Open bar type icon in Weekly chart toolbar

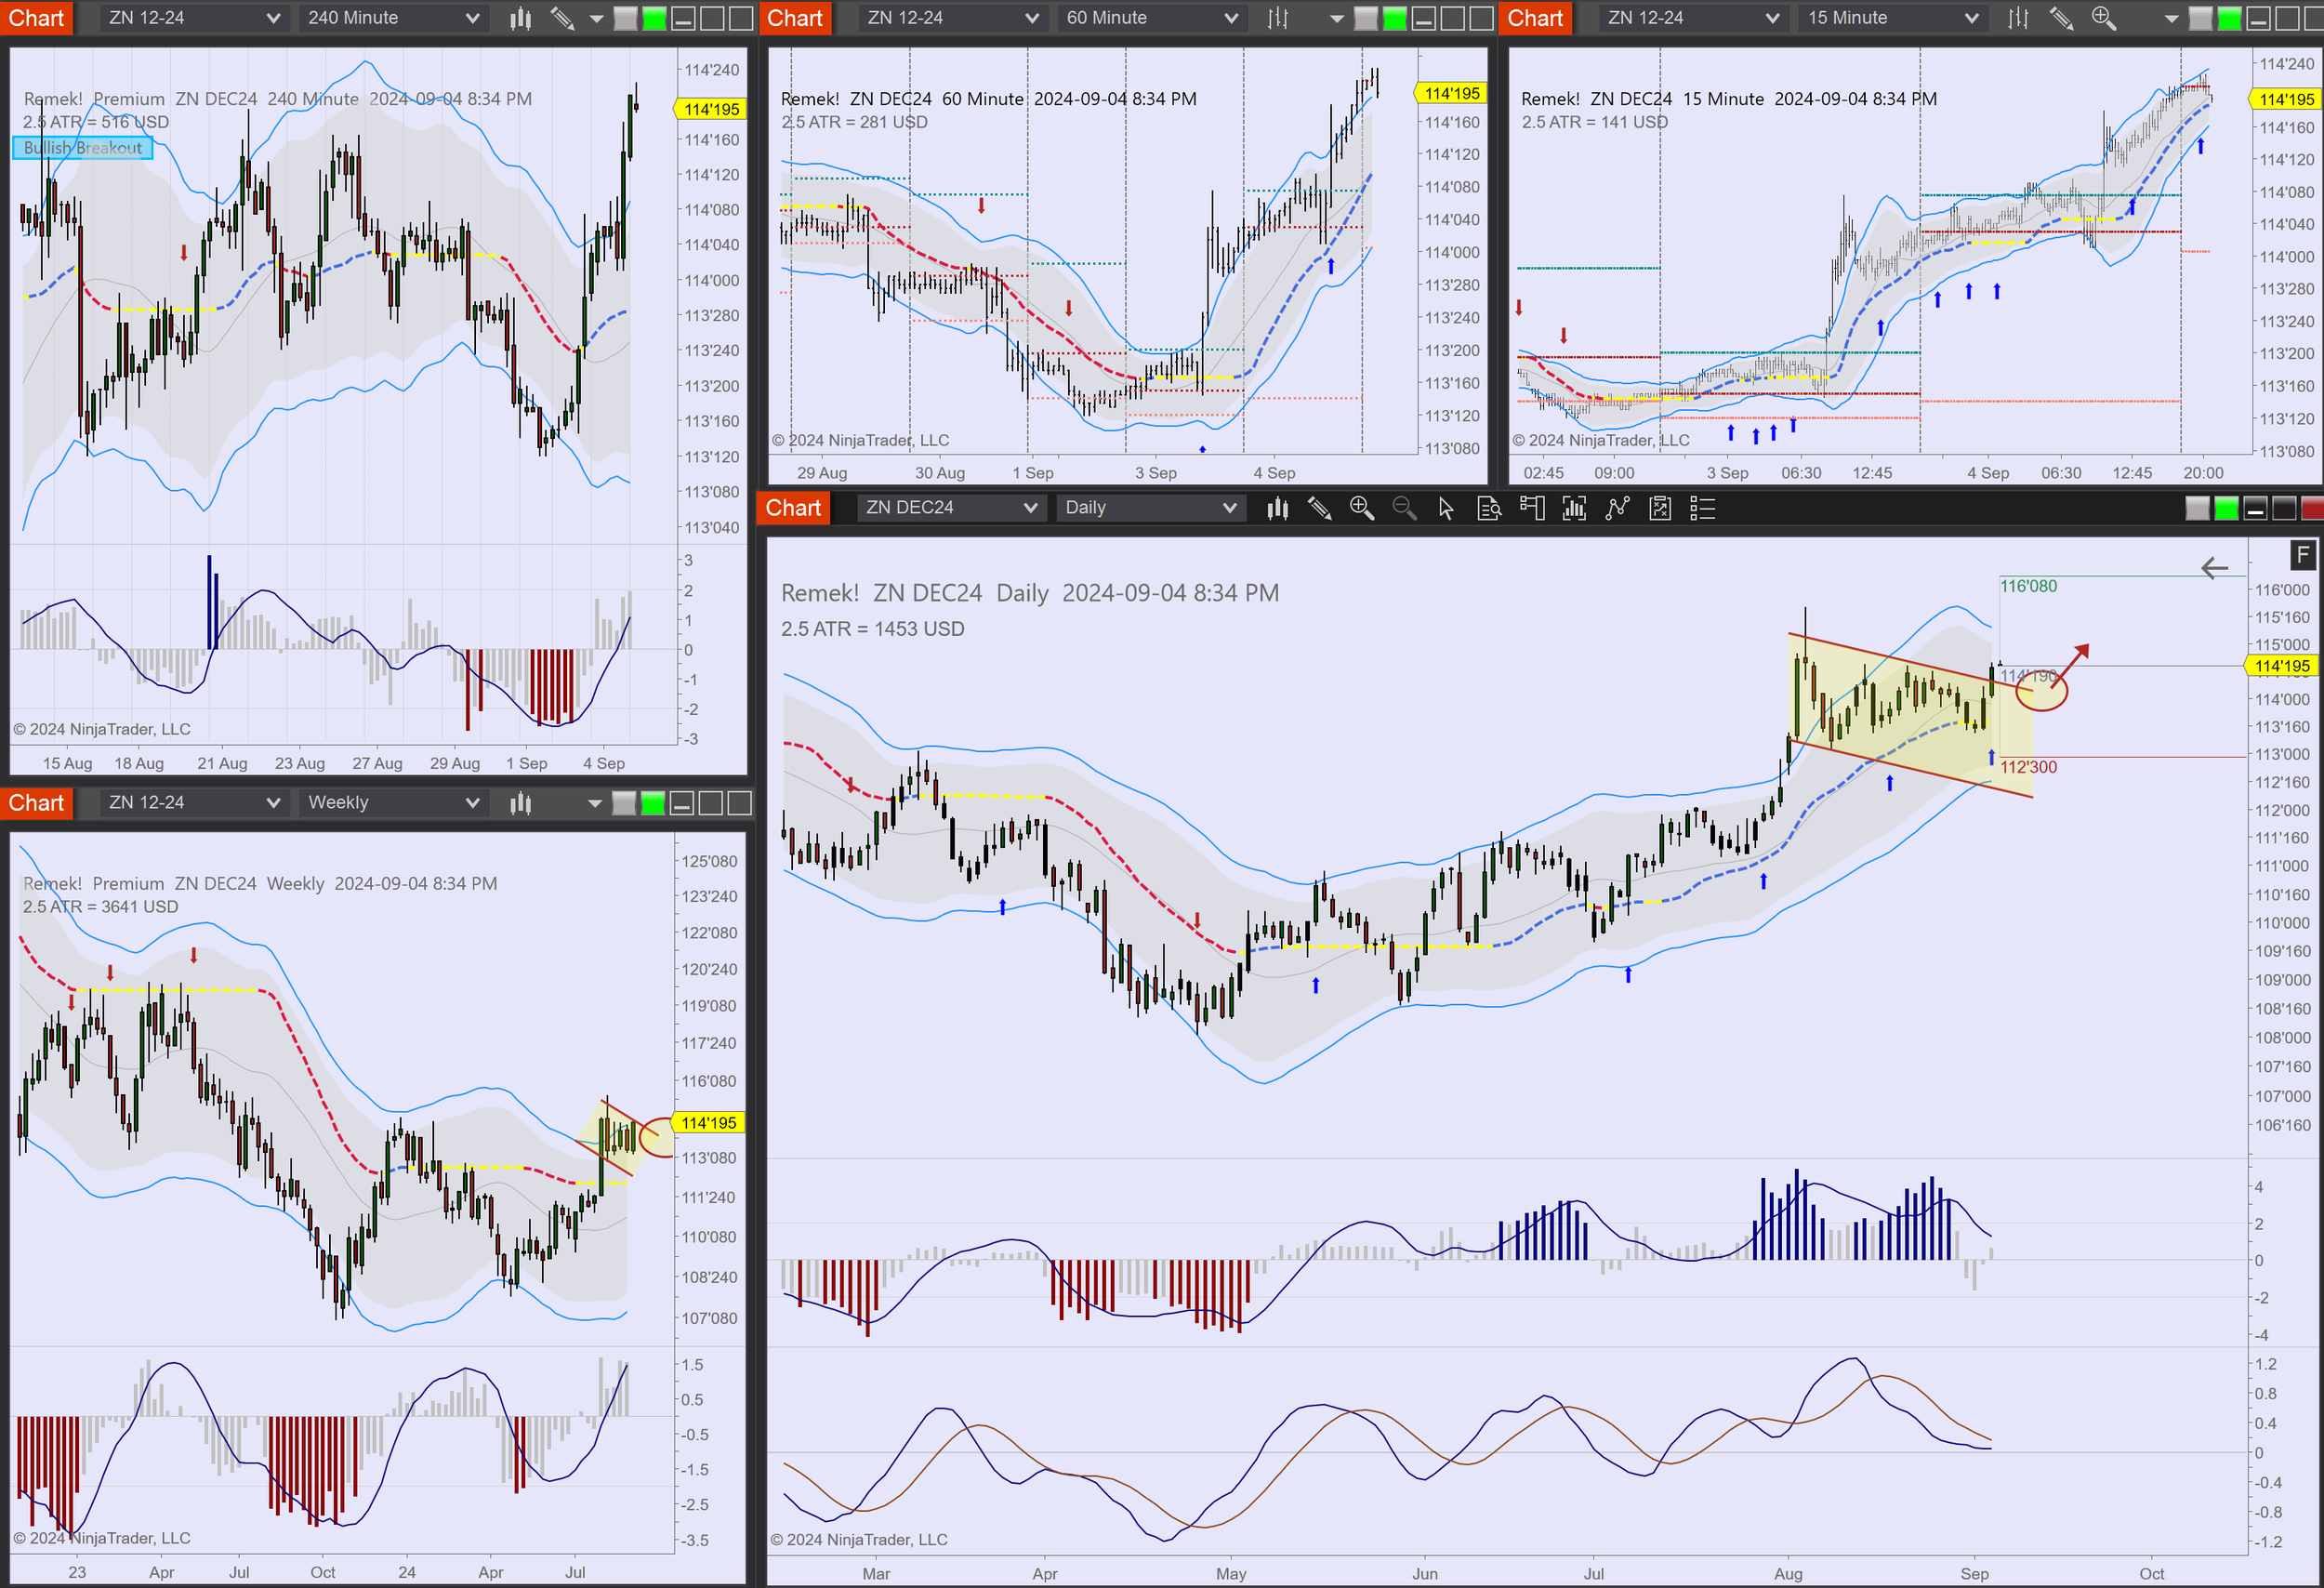click(x=520, y=803)
